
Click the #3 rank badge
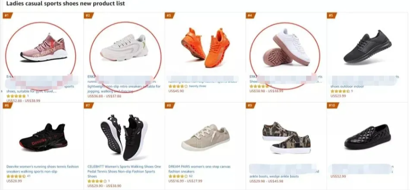pos(169,15)
